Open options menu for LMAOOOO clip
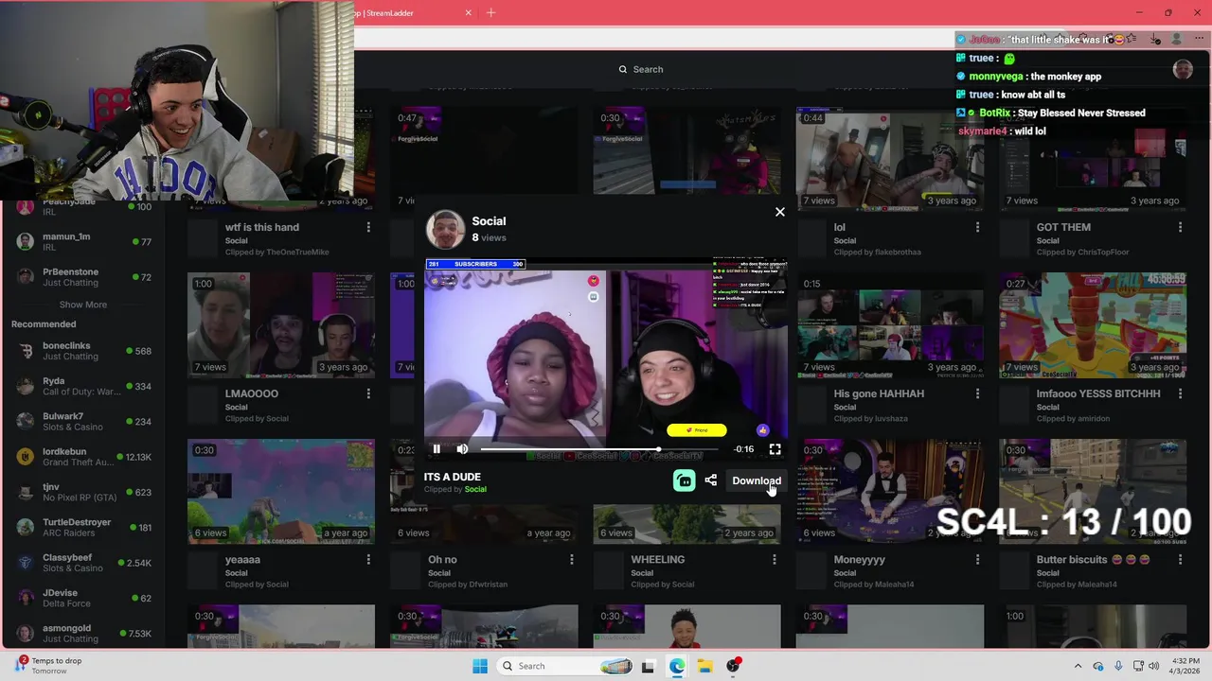 pos(368,393)
